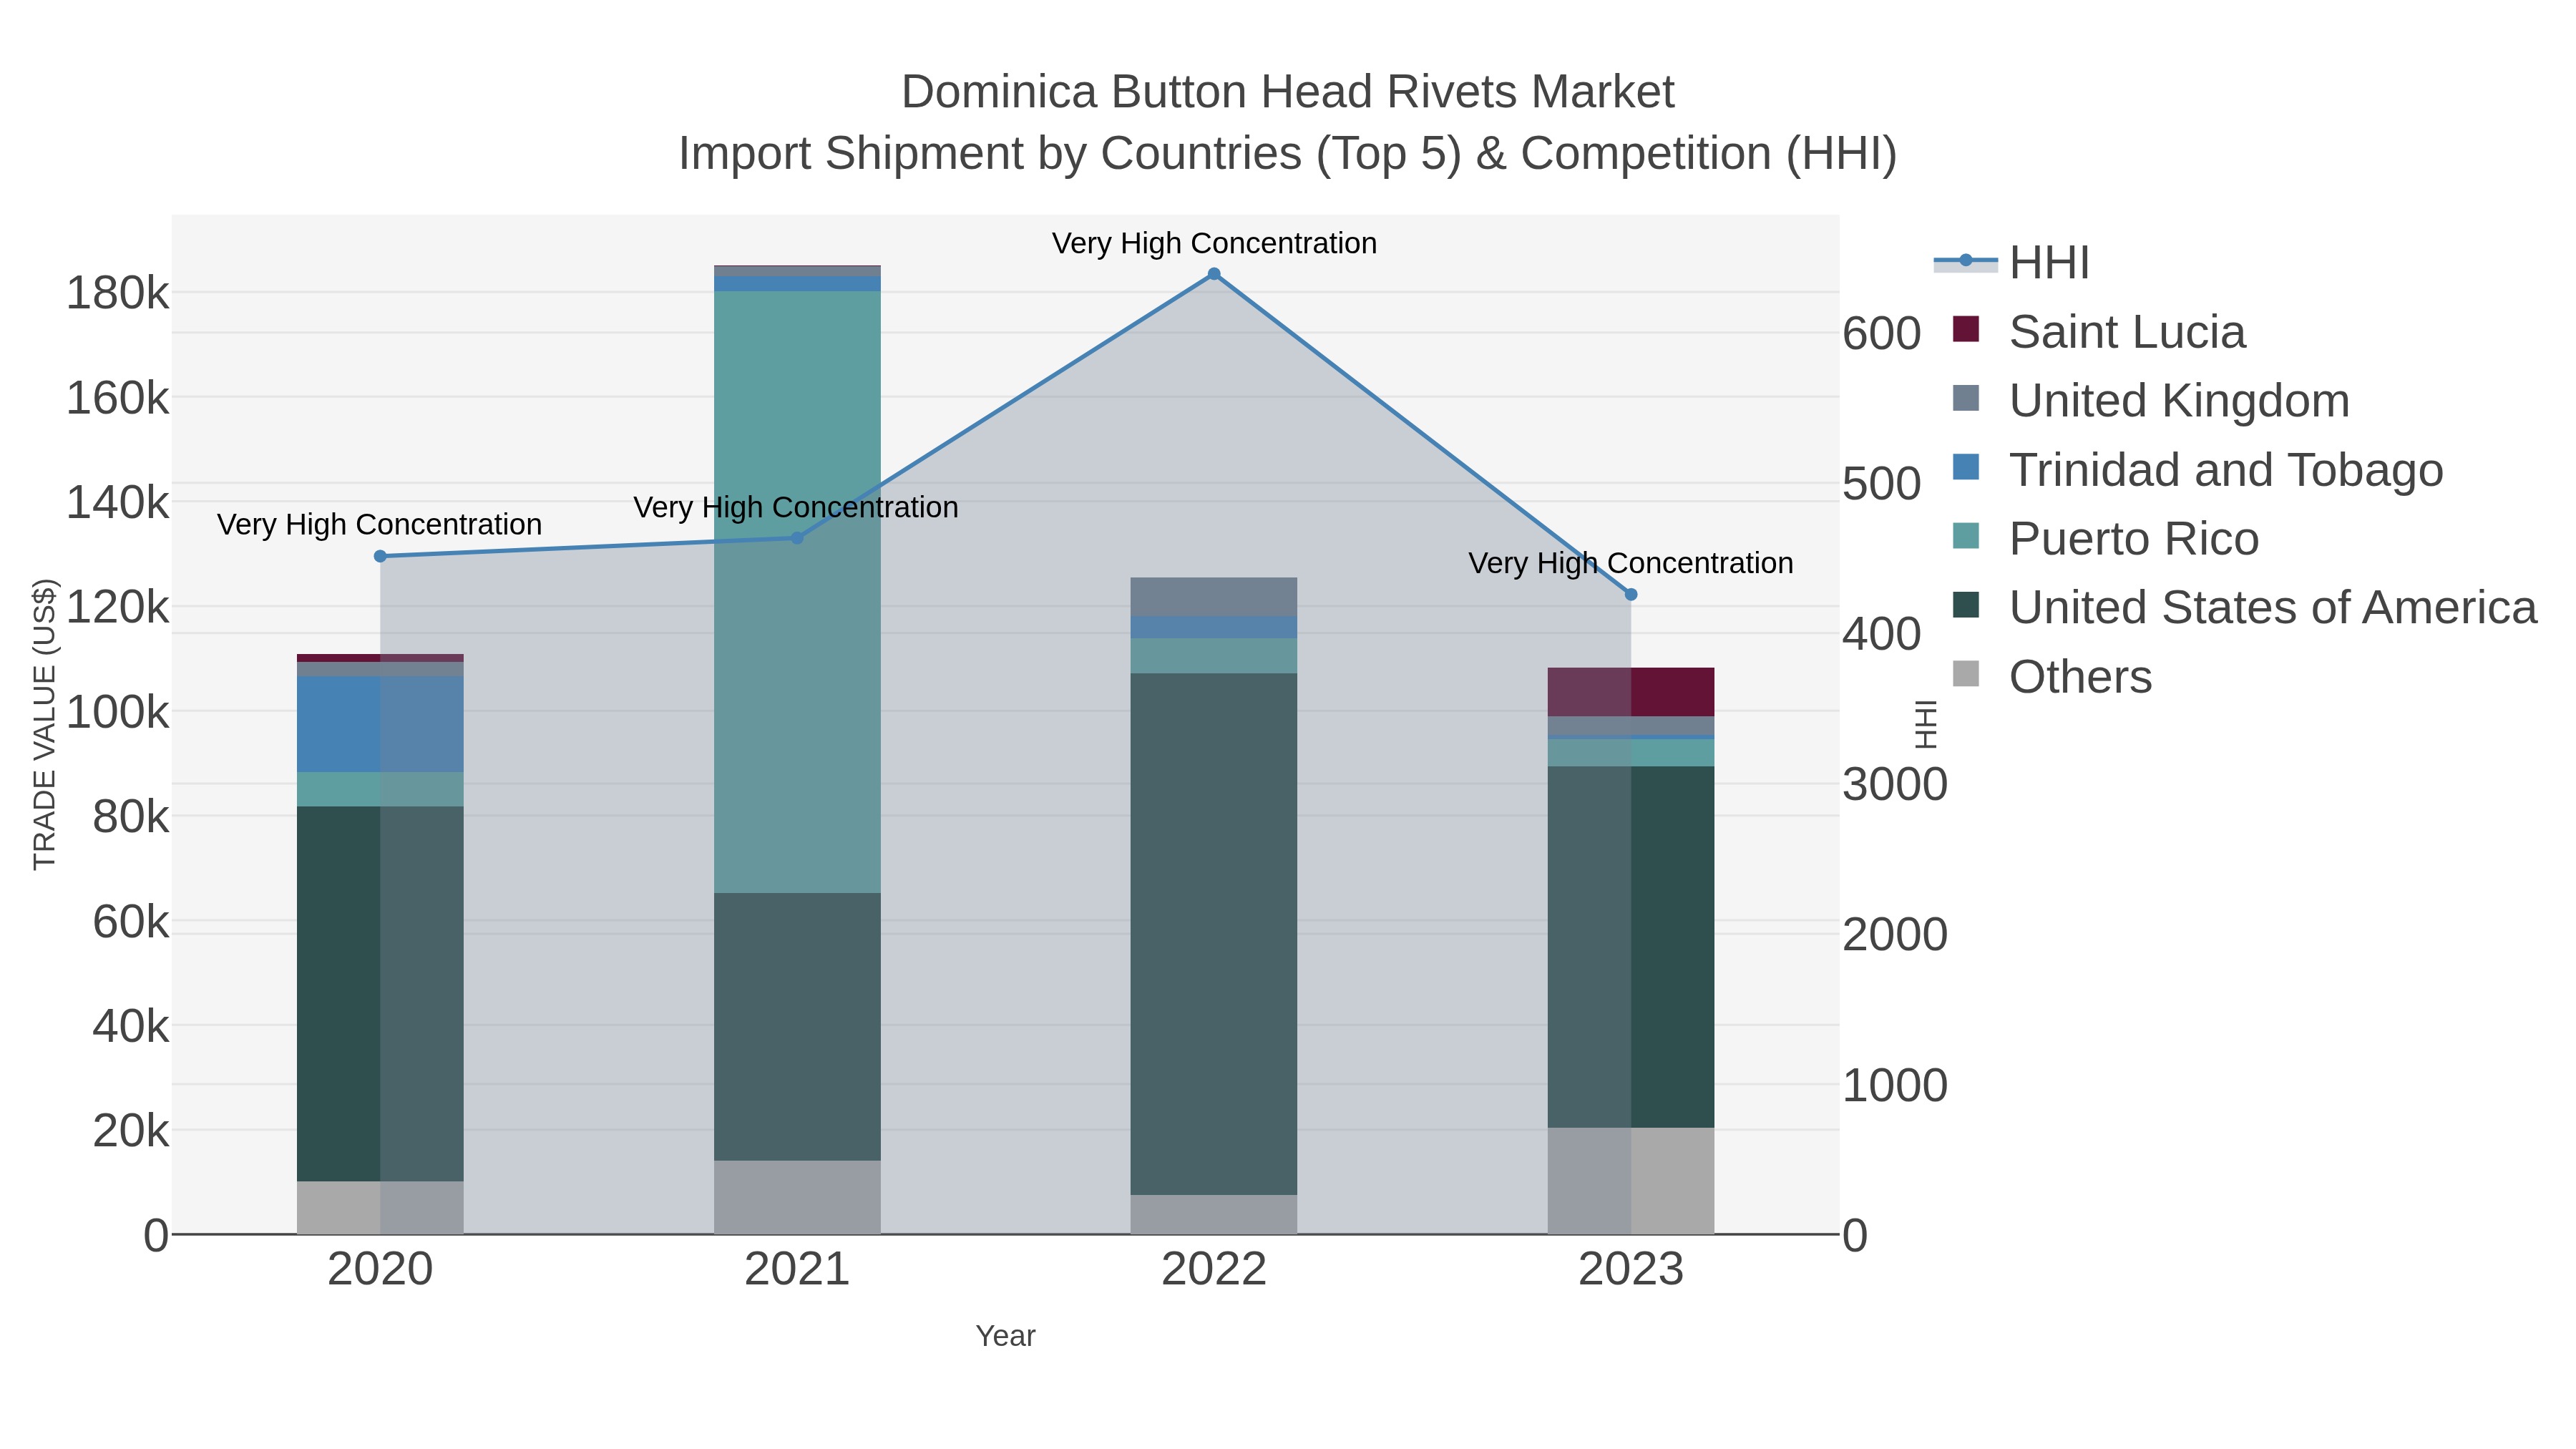Click the Trinidad and Tobago blue swatch
This screenshot has height=1449, width=2576.
(x=1966, y=467)
